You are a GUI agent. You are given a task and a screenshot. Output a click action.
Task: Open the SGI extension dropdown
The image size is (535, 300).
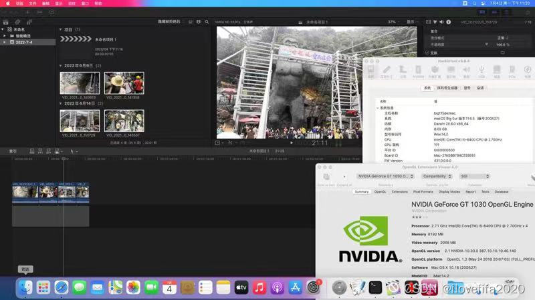pyautogui.click(x=475, y=176)
